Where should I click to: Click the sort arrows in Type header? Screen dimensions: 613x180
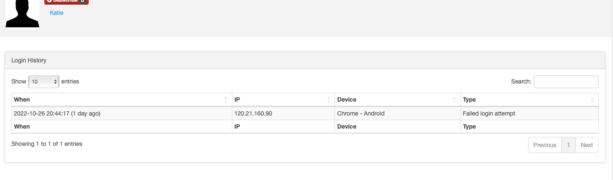coord(592,100)
